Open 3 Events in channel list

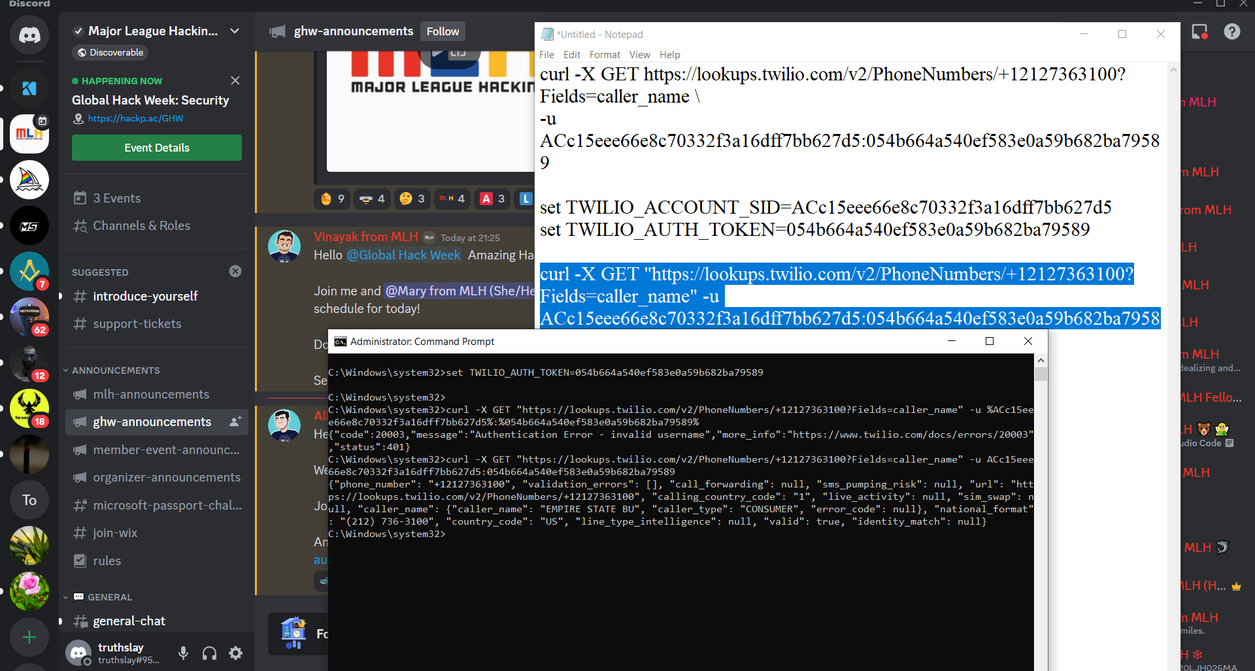(157, 198)
